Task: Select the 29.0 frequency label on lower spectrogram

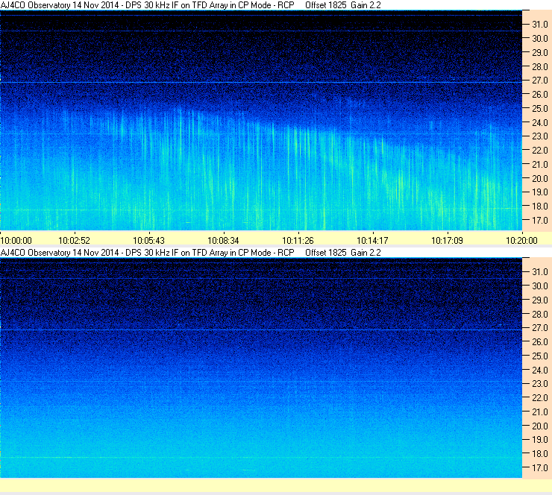Action: [540, 300]
